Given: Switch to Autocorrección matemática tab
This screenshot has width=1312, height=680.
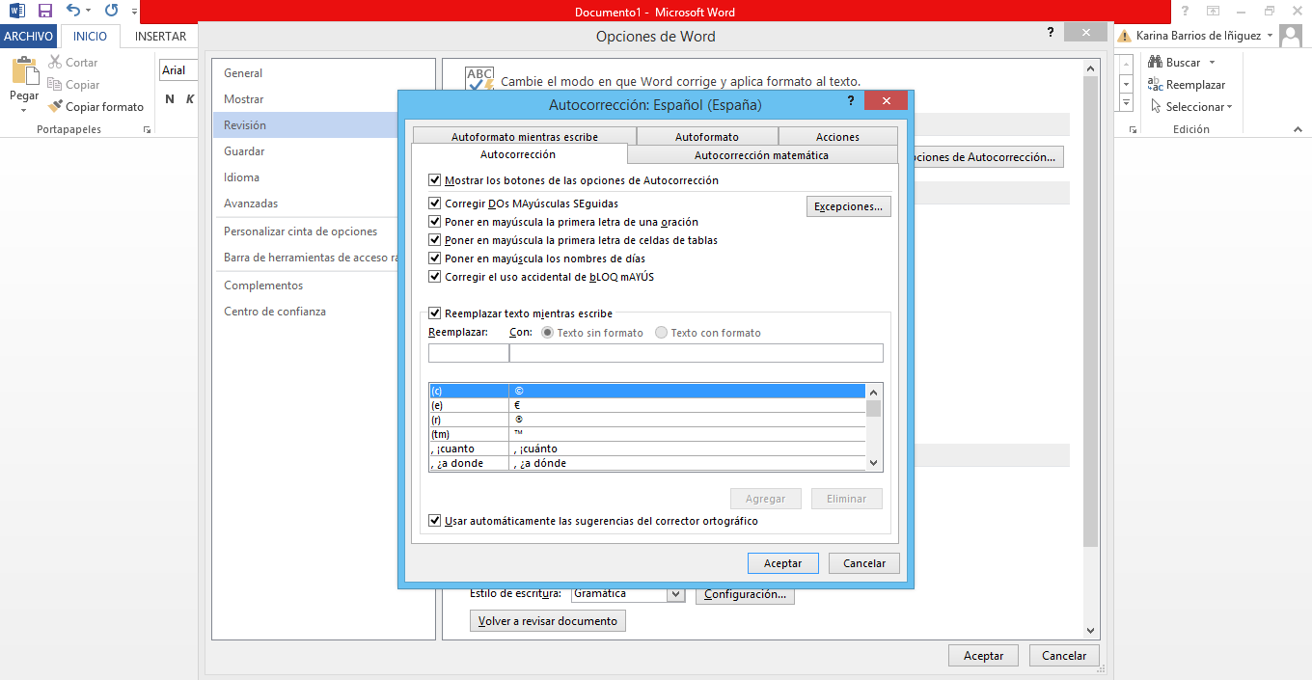Looking at the screenshot, I should tap(762, 155).
